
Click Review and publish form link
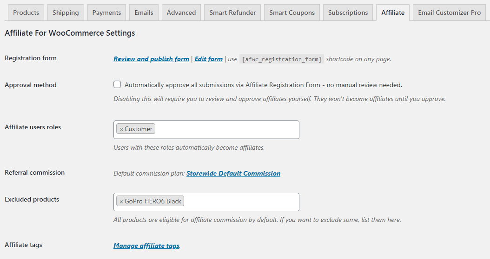[x=151, y=59]
